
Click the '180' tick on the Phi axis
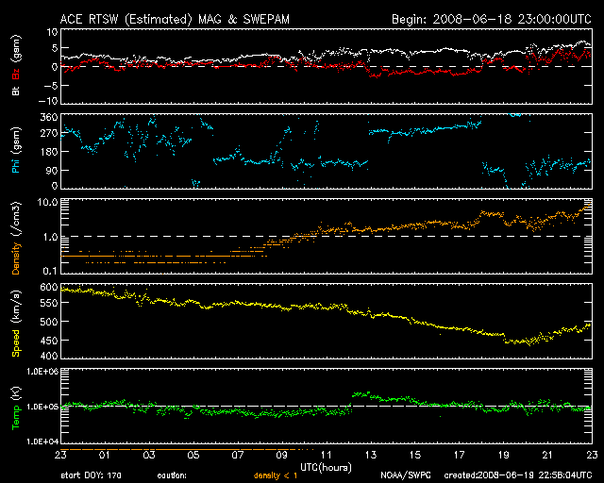coord(49,152)
